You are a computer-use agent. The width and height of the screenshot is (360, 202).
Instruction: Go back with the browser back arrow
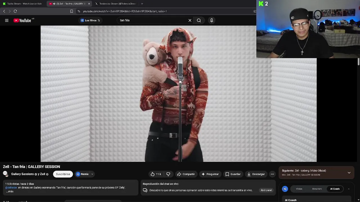(4, 11)
